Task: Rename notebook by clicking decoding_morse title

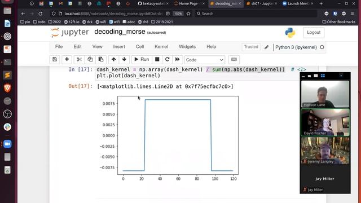Action: coord(120,32)
